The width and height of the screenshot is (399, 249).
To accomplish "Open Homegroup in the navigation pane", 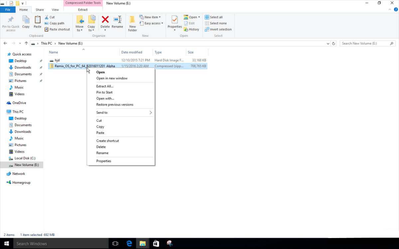I will [x=21, y=183].
